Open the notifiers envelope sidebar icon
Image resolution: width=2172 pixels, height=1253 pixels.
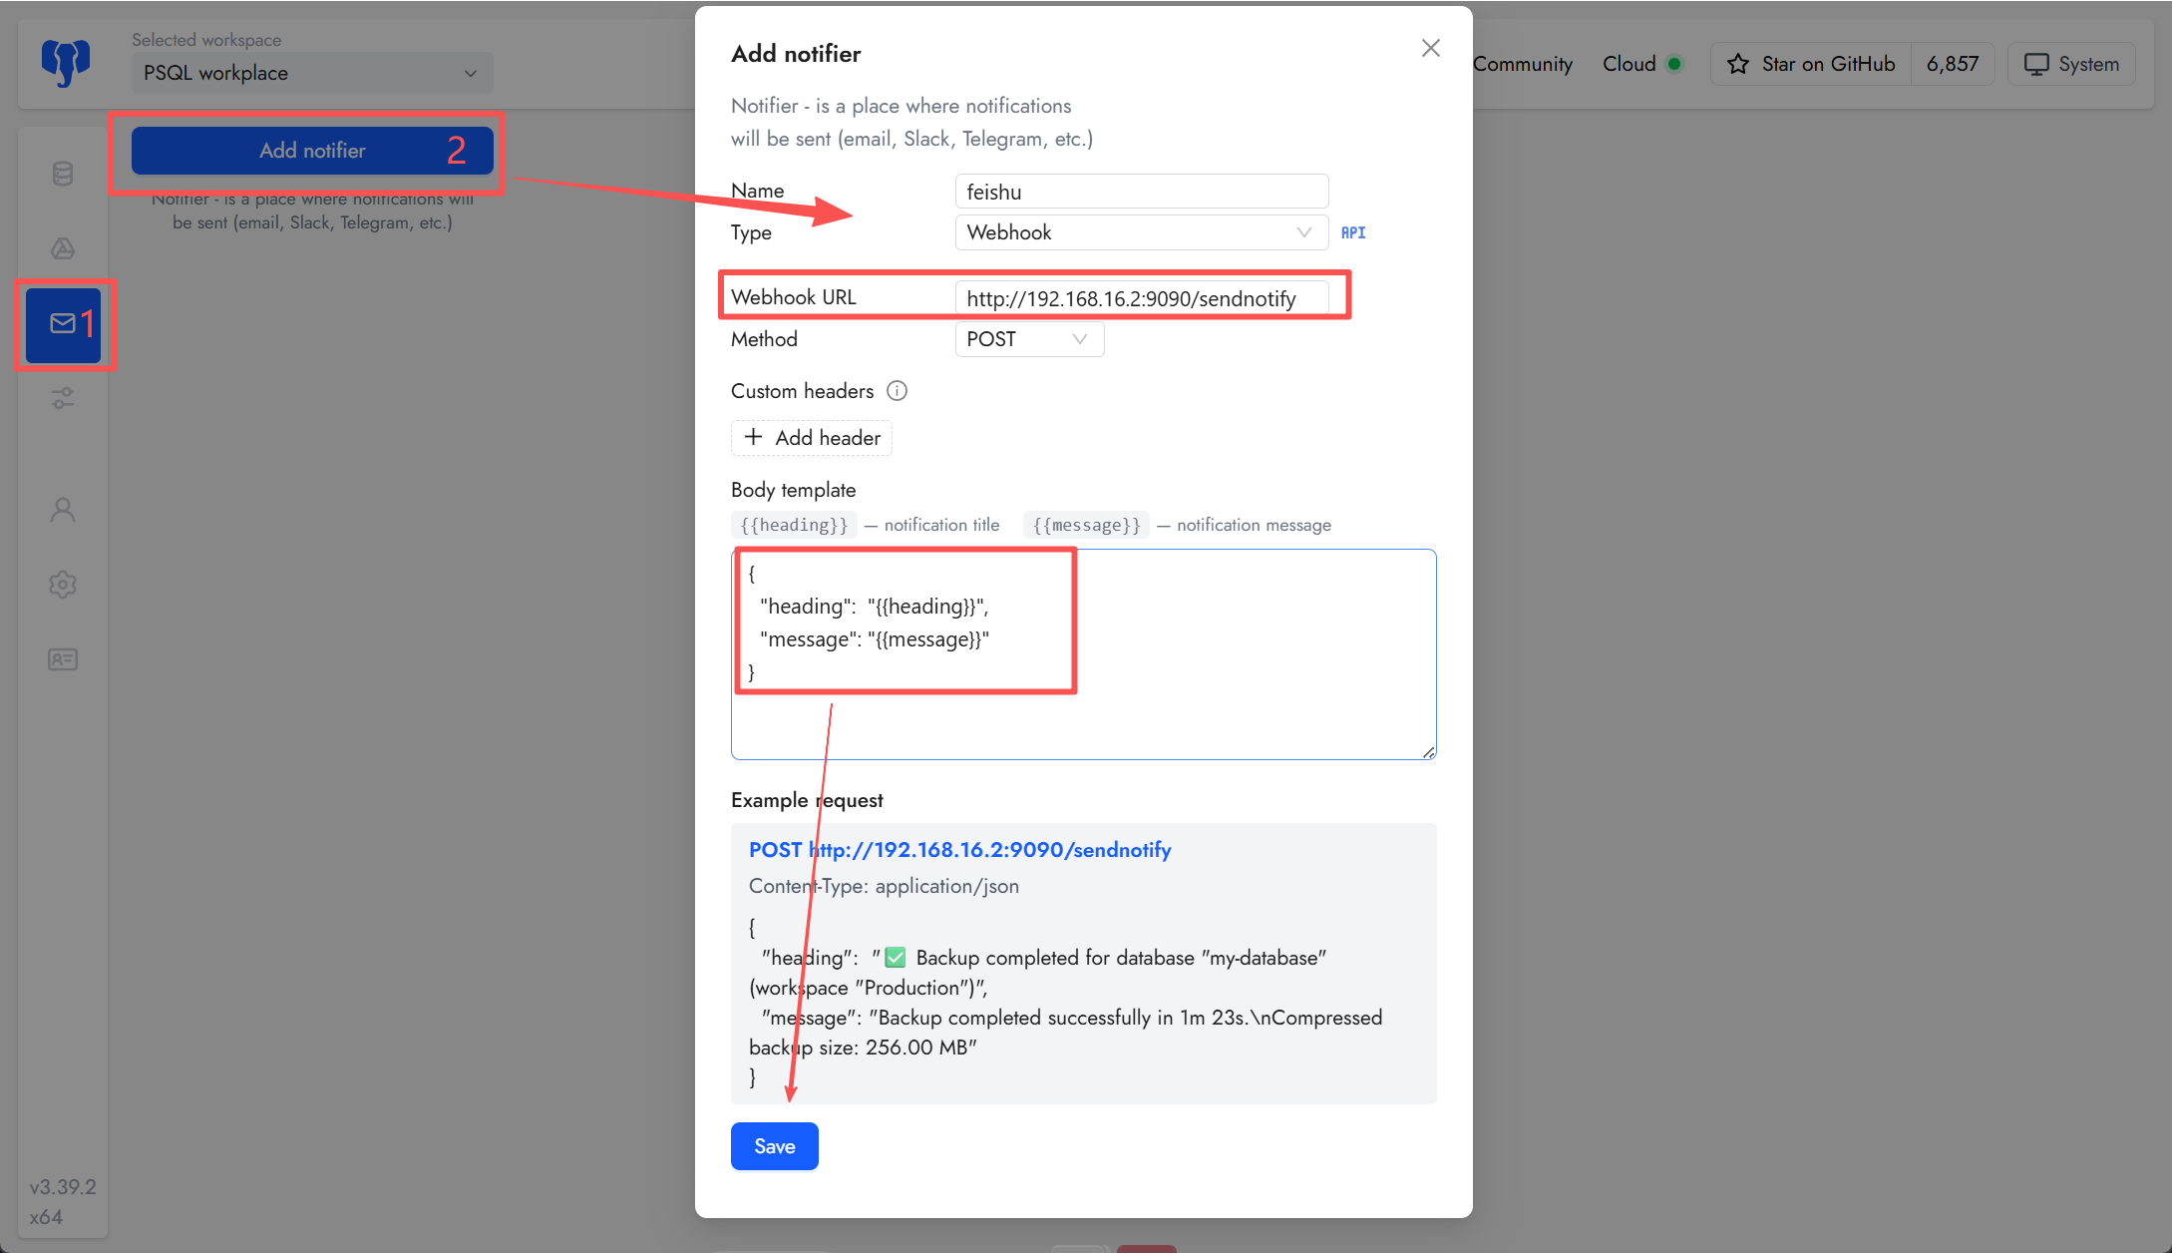click(x=63, y=323)
